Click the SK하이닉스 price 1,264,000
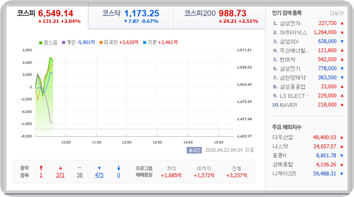The width and height of the screenshot is (354, 197). click(x=325, y=32)
